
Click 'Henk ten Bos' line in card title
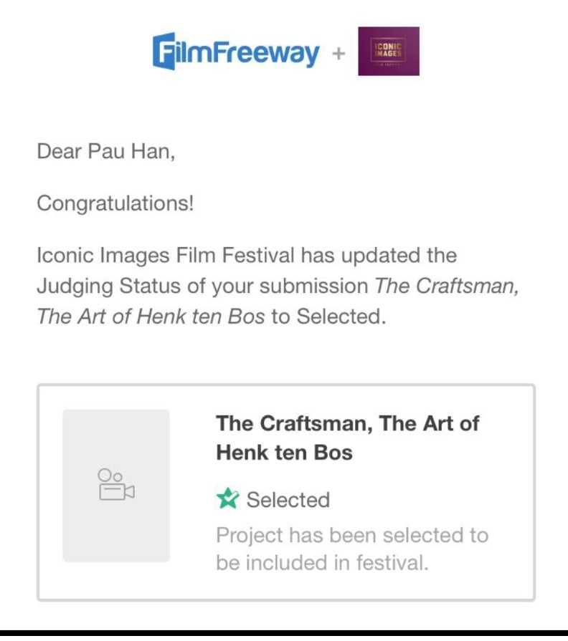coord(284,453)
